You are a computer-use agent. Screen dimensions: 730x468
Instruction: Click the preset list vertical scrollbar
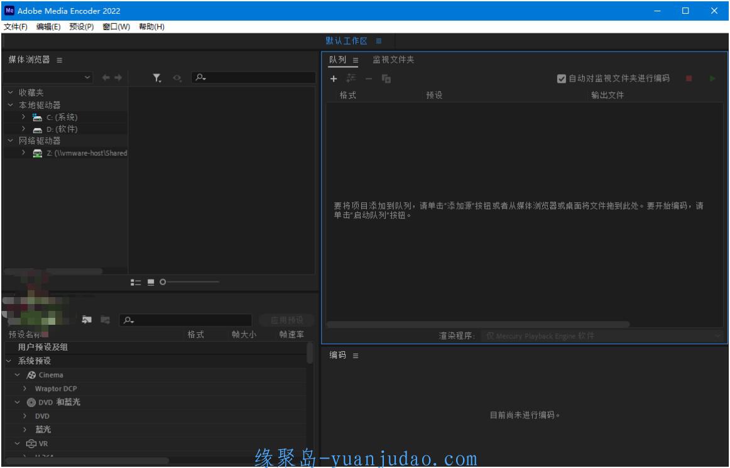[310, 353]
